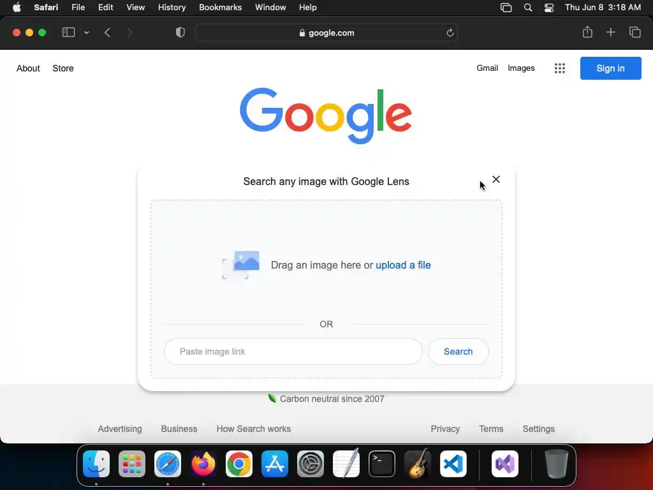Click the Stage Manager windows icon in menu bar

(506, 8)
